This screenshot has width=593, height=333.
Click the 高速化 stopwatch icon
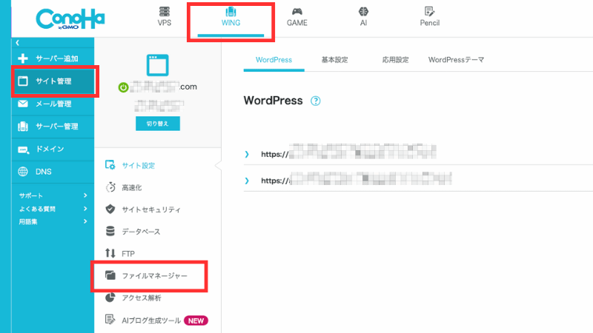tap(110, 187)
